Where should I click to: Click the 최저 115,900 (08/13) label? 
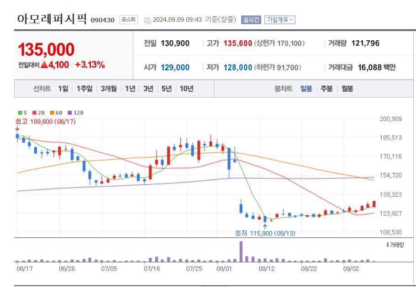coord(265,233)
